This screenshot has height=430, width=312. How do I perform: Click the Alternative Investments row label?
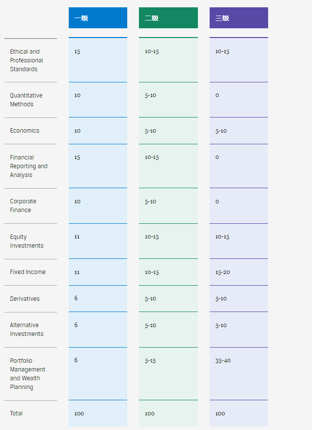coord(27,330)
